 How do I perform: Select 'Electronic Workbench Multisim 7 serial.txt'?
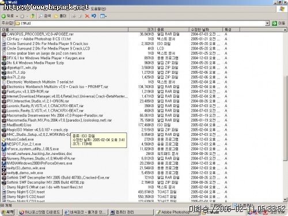(x=40, y=82)
